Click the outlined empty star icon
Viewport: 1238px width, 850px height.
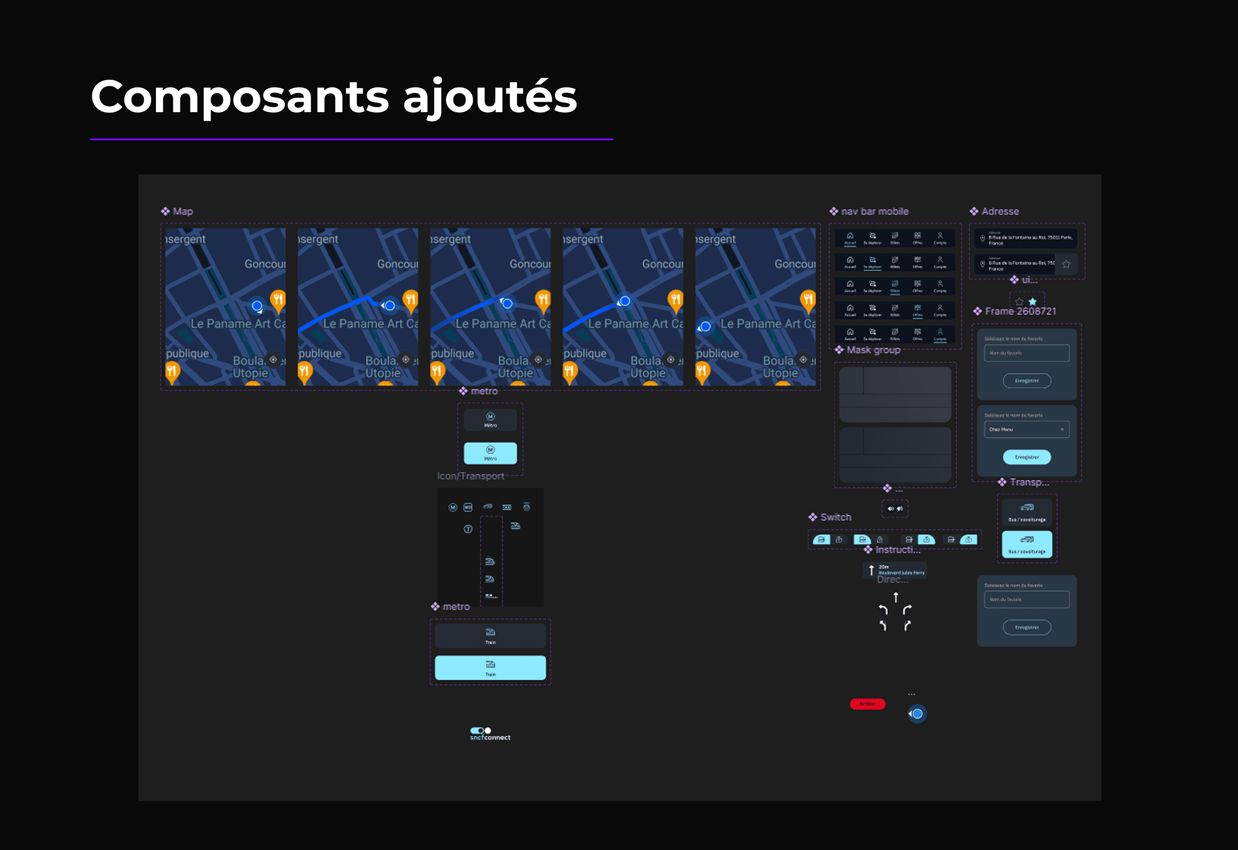click(x=1019, y=301)
